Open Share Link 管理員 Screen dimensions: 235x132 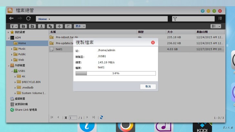[26, 110]
